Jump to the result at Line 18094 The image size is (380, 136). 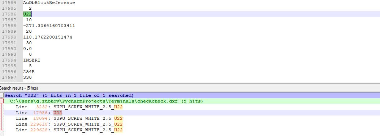coord(69,119)
